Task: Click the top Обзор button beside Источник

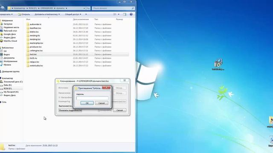Action: (x=119, y=88)
